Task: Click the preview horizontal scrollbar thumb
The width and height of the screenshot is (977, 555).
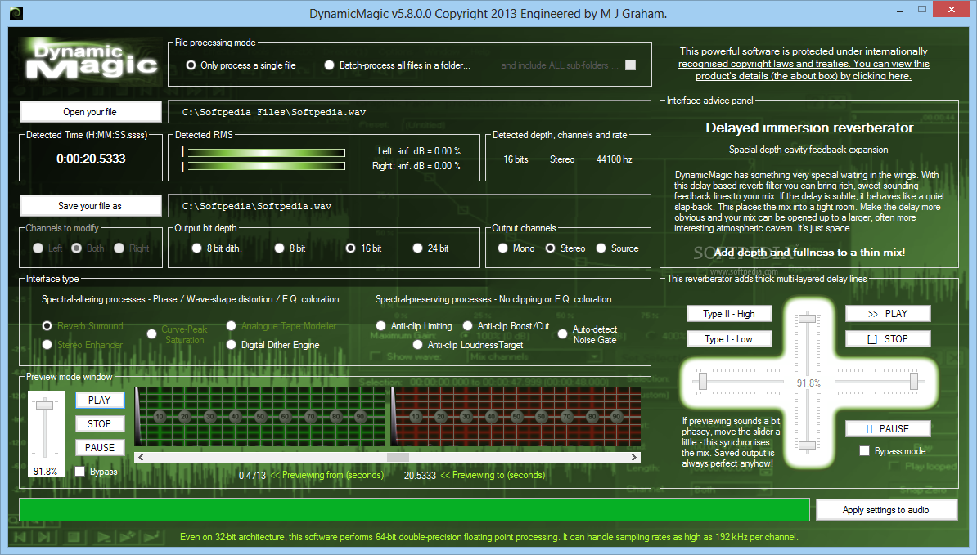Action: 398,457
